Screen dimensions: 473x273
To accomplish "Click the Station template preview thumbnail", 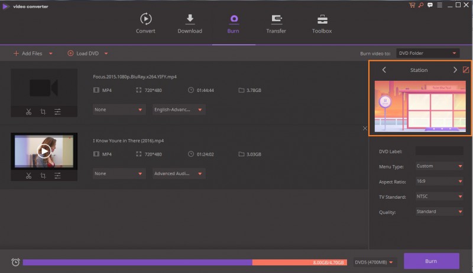I will coord(420,106).
